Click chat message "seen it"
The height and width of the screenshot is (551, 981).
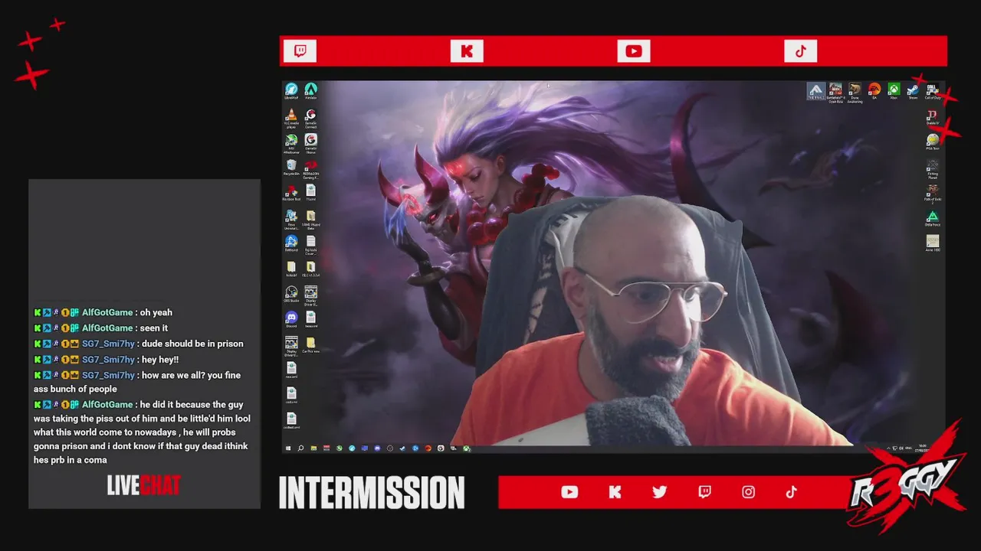(154, 328)
